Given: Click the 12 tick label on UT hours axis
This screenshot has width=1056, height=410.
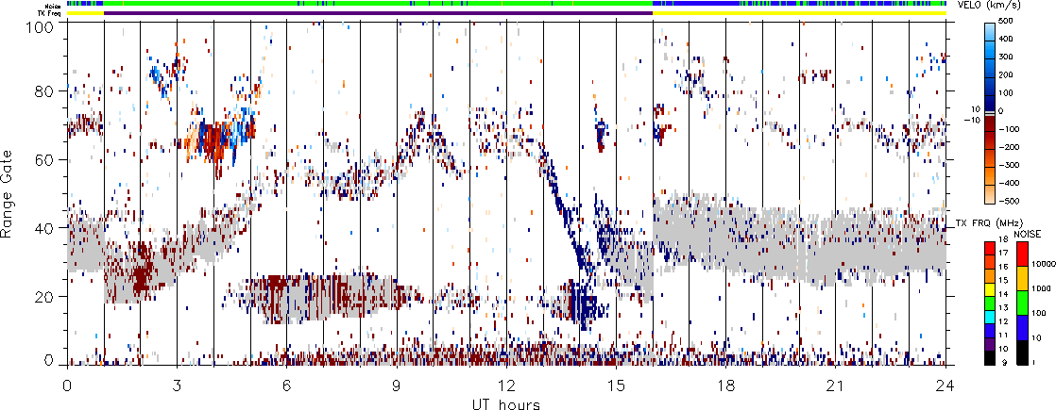Looking at the screenshot, I should pyautogui.click(x=506, y=385).
